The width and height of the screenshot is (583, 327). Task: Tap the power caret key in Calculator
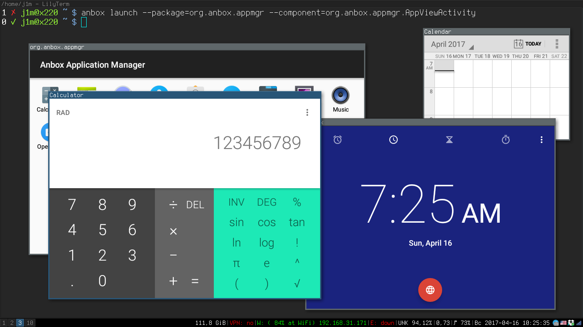pos(297,262)
